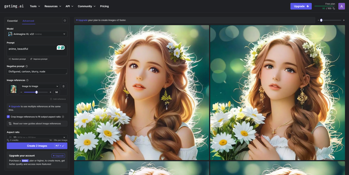Click the Animagine XL model thumbnail icon
Image resolution: width=349 pixels, height=175 pixels.
coord(10,34)
